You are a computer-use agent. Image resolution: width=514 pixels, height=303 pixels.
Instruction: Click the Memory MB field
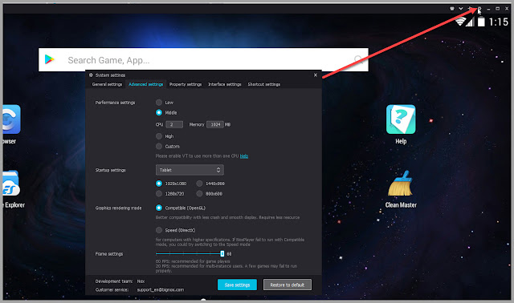(x=215, y=124)
